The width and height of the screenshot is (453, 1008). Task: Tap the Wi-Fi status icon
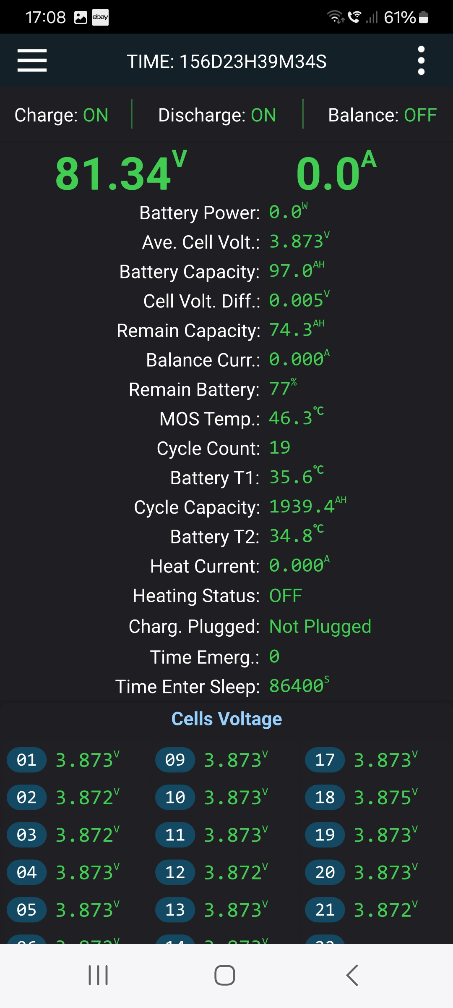(x=335, y=17)
